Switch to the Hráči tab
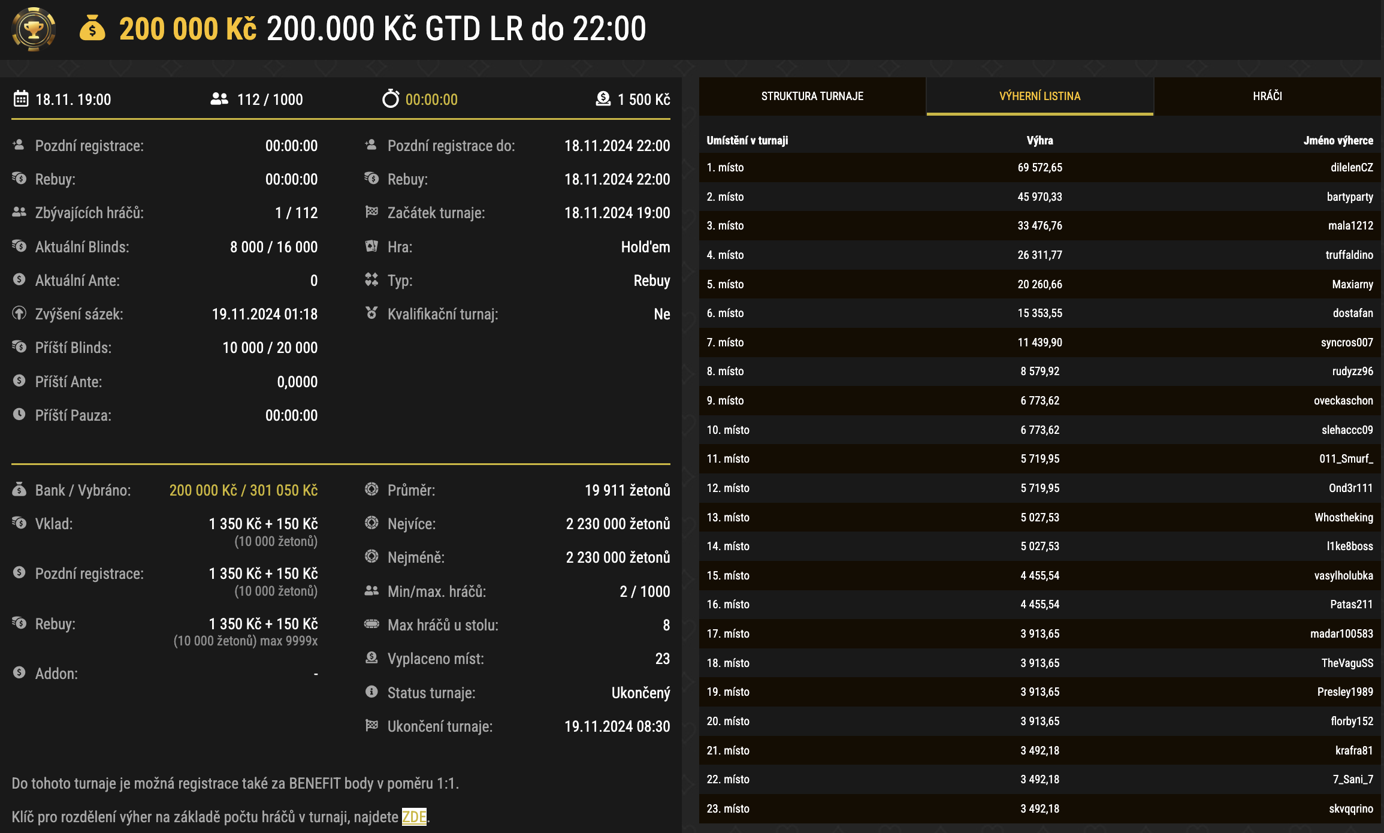Screen dimensions: 1384x833 (1267, 96)
